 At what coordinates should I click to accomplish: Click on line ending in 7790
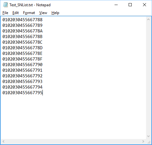pyautogui.click(x=22, y=65)
